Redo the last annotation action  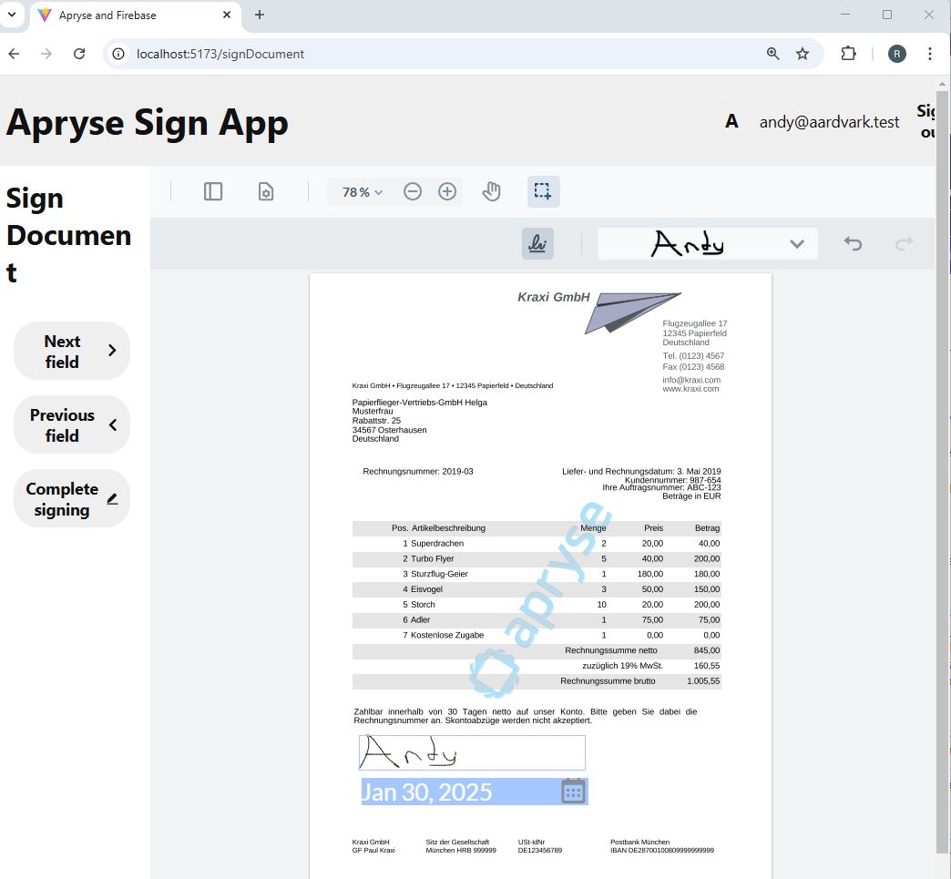[904, 244]
